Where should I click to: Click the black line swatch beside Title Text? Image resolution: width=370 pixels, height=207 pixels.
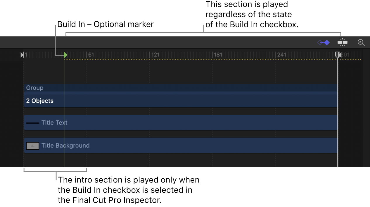tap(33, 123)
